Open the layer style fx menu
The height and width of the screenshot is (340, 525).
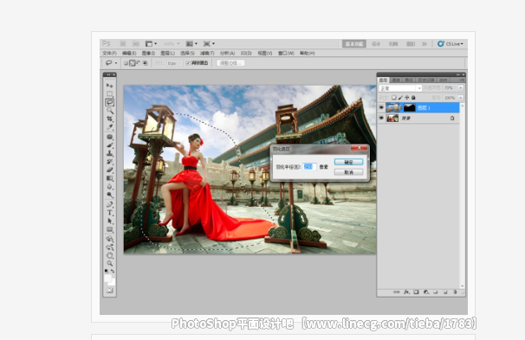(406, 292)
